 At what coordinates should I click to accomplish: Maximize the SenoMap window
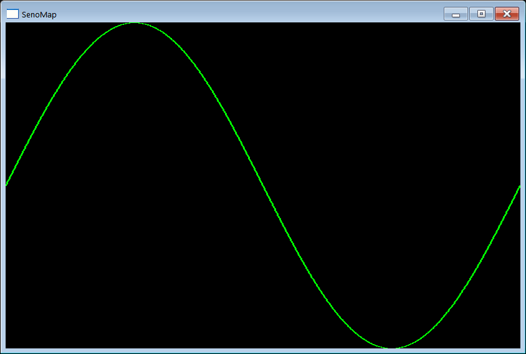coord(481,14)
